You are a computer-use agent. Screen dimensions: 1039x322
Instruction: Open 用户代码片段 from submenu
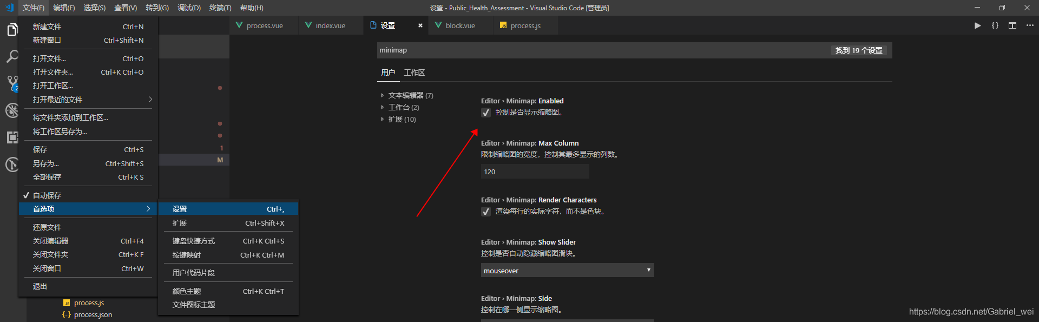(x=228, y=273)
